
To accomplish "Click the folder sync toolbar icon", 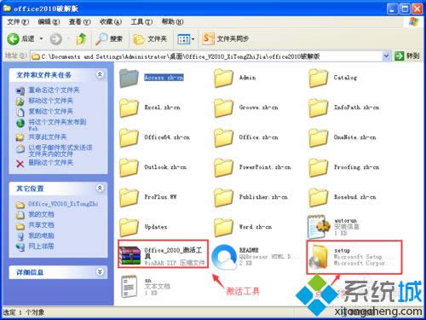I will (x=226, y=38).
